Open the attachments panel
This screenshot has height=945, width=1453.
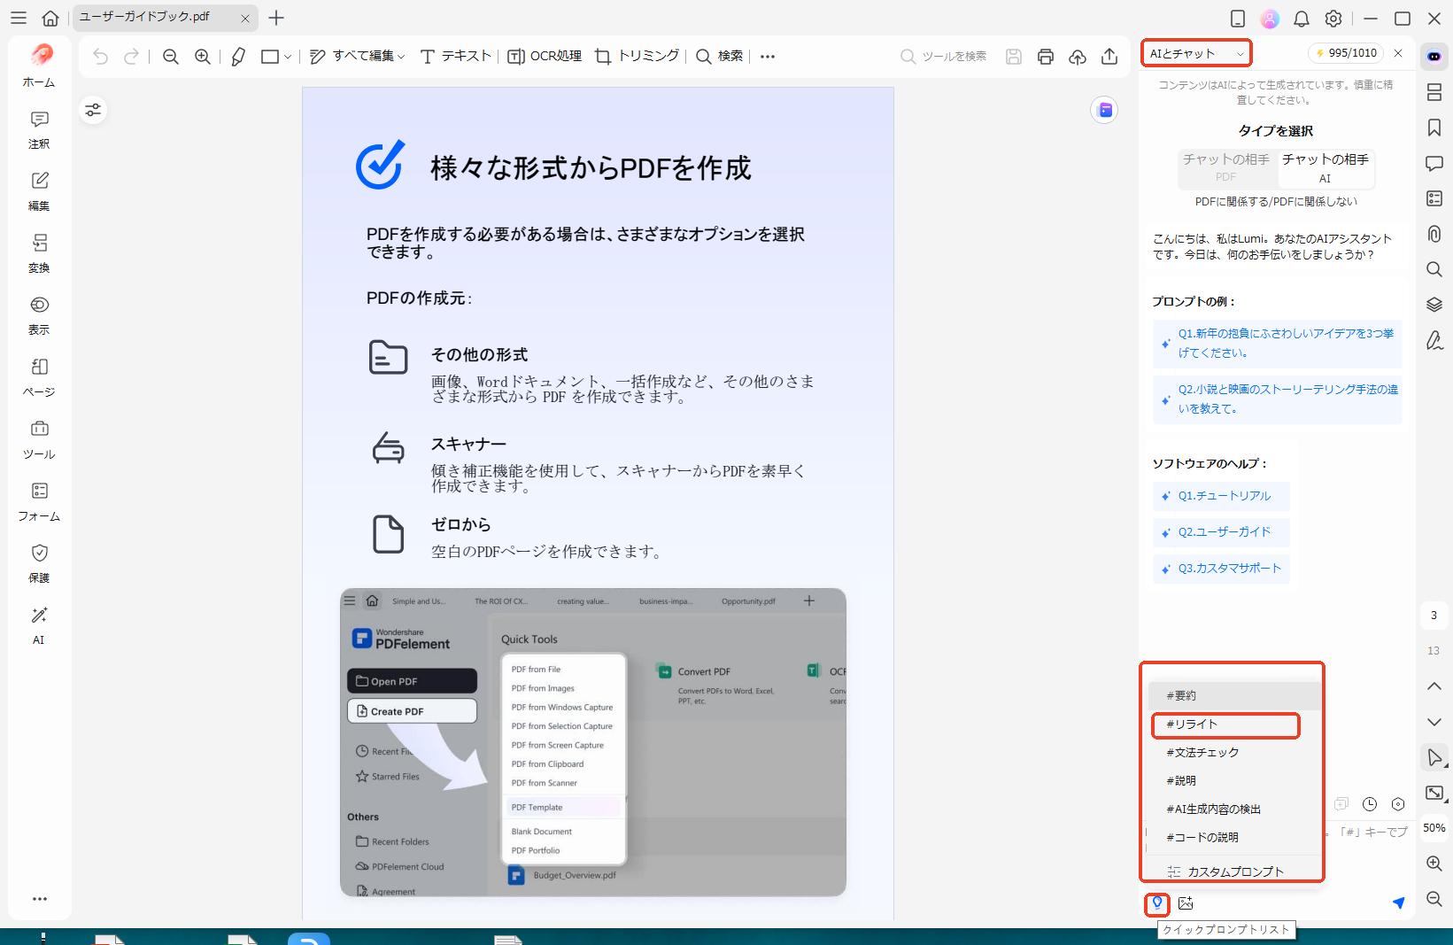(x=1434, y=234)
